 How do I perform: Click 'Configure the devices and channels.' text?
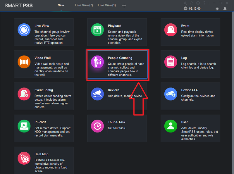pyautogui.click(x=198, y=98)
